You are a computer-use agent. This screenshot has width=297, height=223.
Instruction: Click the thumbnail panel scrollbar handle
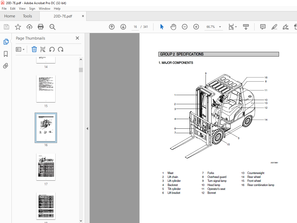81,70
